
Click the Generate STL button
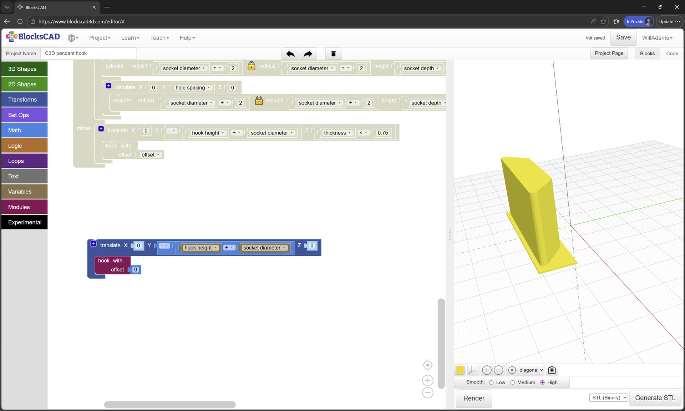(x=655, y=398)
